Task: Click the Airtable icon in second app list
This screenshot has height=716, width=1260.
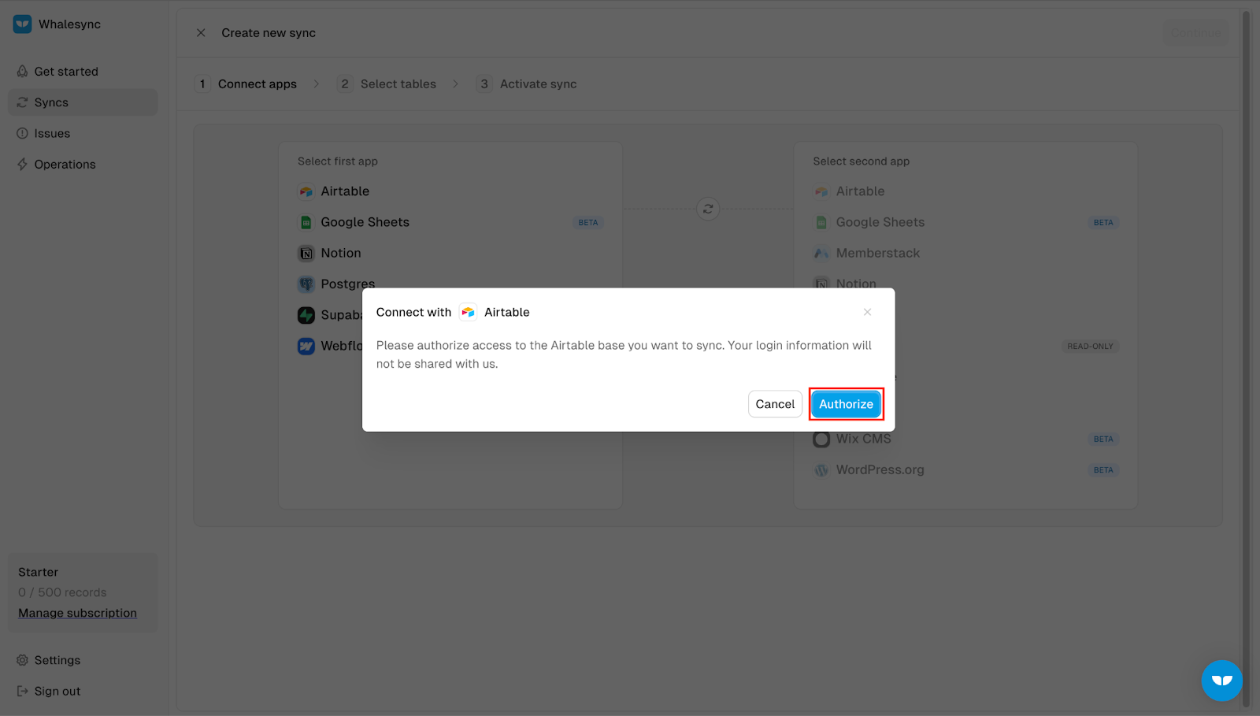Action: tap(821, 191)
